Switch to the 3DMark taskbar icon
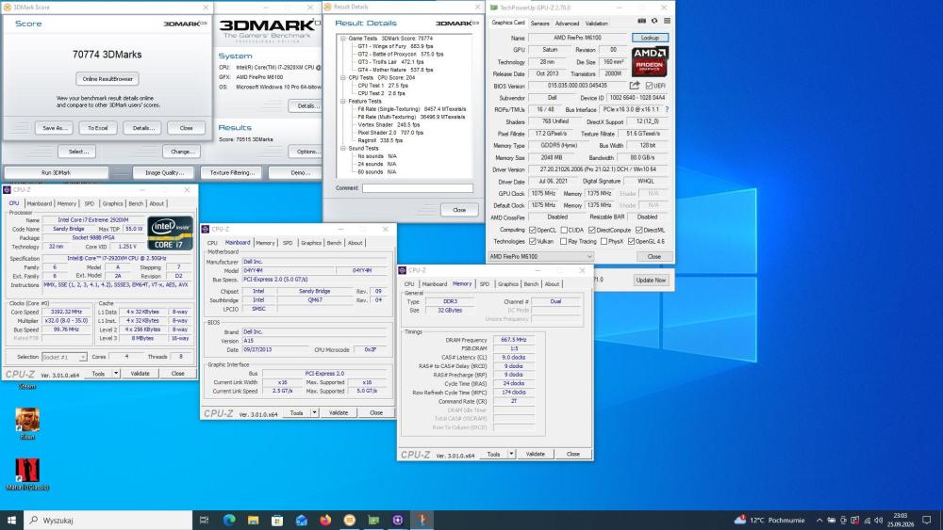The image size is (943, 530). [x=422, y=520]
